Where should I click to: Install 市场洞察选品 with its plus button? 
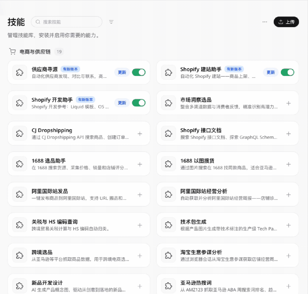pyautogui.click(x=289, y=103)
